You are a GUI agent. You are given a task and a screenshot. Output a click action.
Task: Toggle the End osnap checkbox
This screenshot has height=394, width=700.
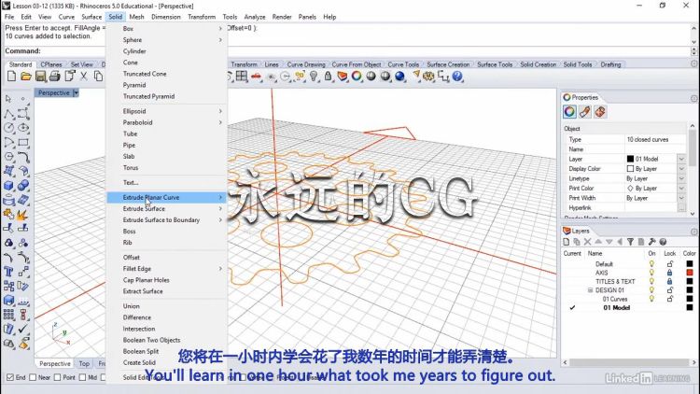tap(10, 377)
